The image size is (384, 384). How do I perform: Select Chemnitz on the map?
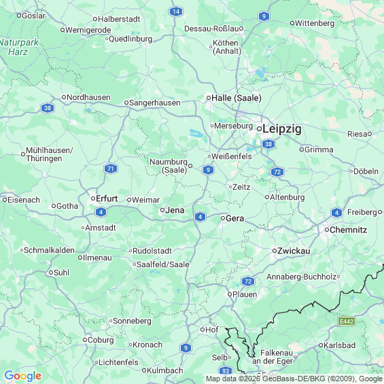click(x=348, y=230)
